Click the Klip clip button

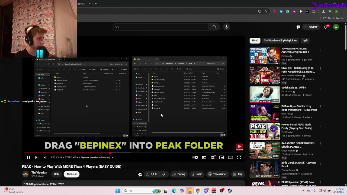point(237,174)
